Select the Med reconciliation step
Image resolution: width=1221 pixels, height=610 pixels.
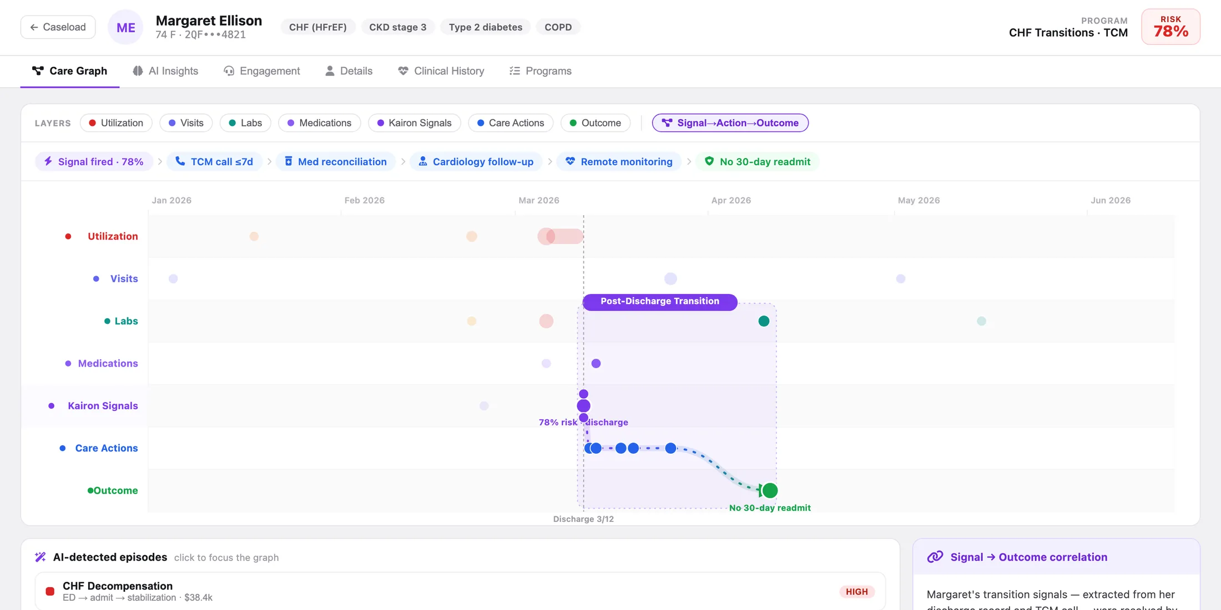click(x=336, y=161)
